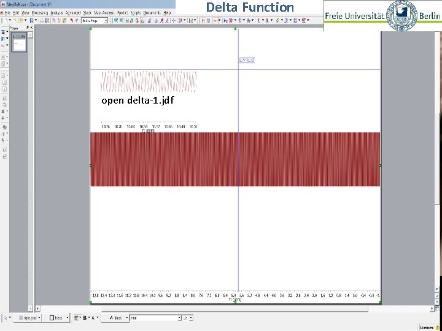Click the Save disk icon
The height and width of the screenshot is (331, 442).
point(31,20)
